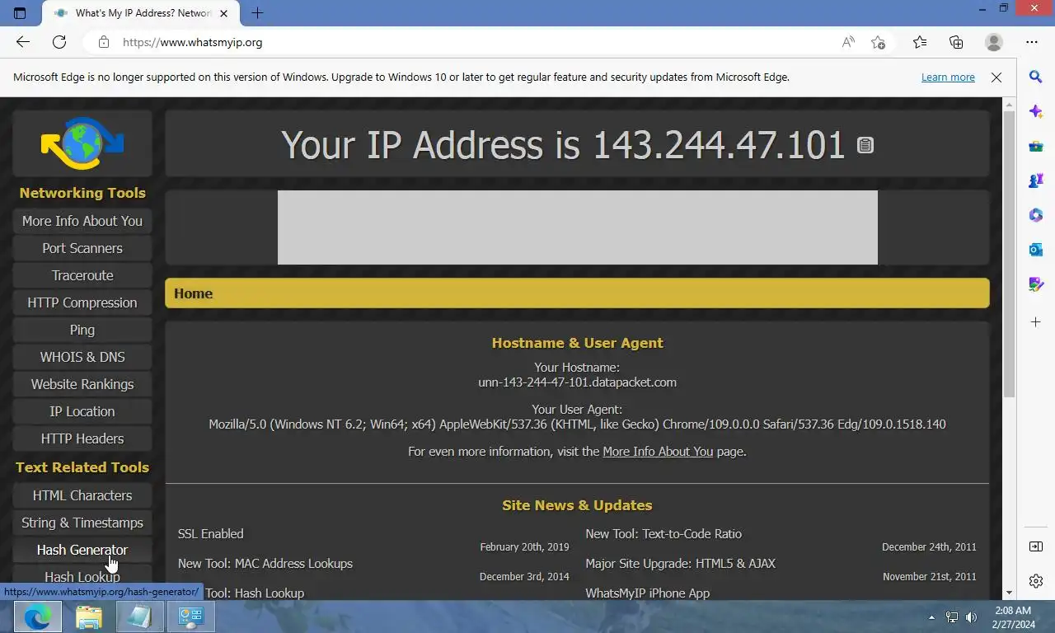Open Collections in toolbar
The width and height of the screenshot is (1055, 633).
(x=956, y=42)
